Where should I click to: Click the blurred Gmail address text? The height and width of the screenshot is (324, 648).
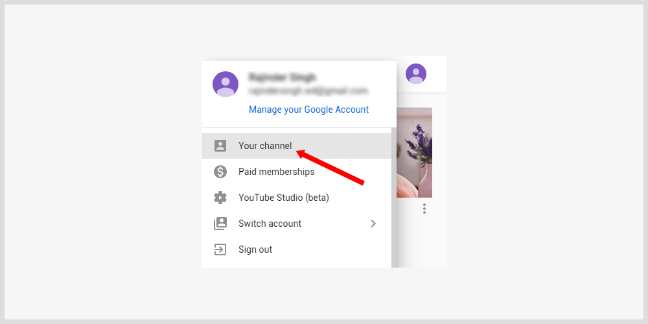tap(308, 91)
